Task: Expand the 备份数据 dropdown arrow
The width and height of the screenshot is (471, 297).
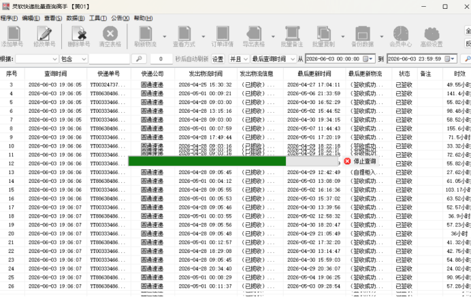Action: tap(382, 37)
